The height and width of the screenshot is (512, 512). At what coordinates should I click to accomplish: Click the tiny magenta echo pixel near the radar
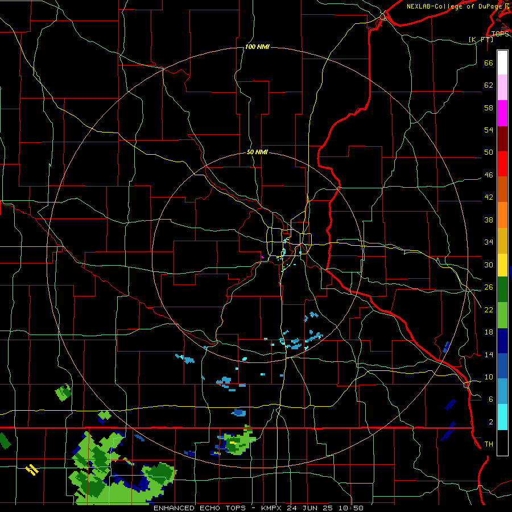262,257
